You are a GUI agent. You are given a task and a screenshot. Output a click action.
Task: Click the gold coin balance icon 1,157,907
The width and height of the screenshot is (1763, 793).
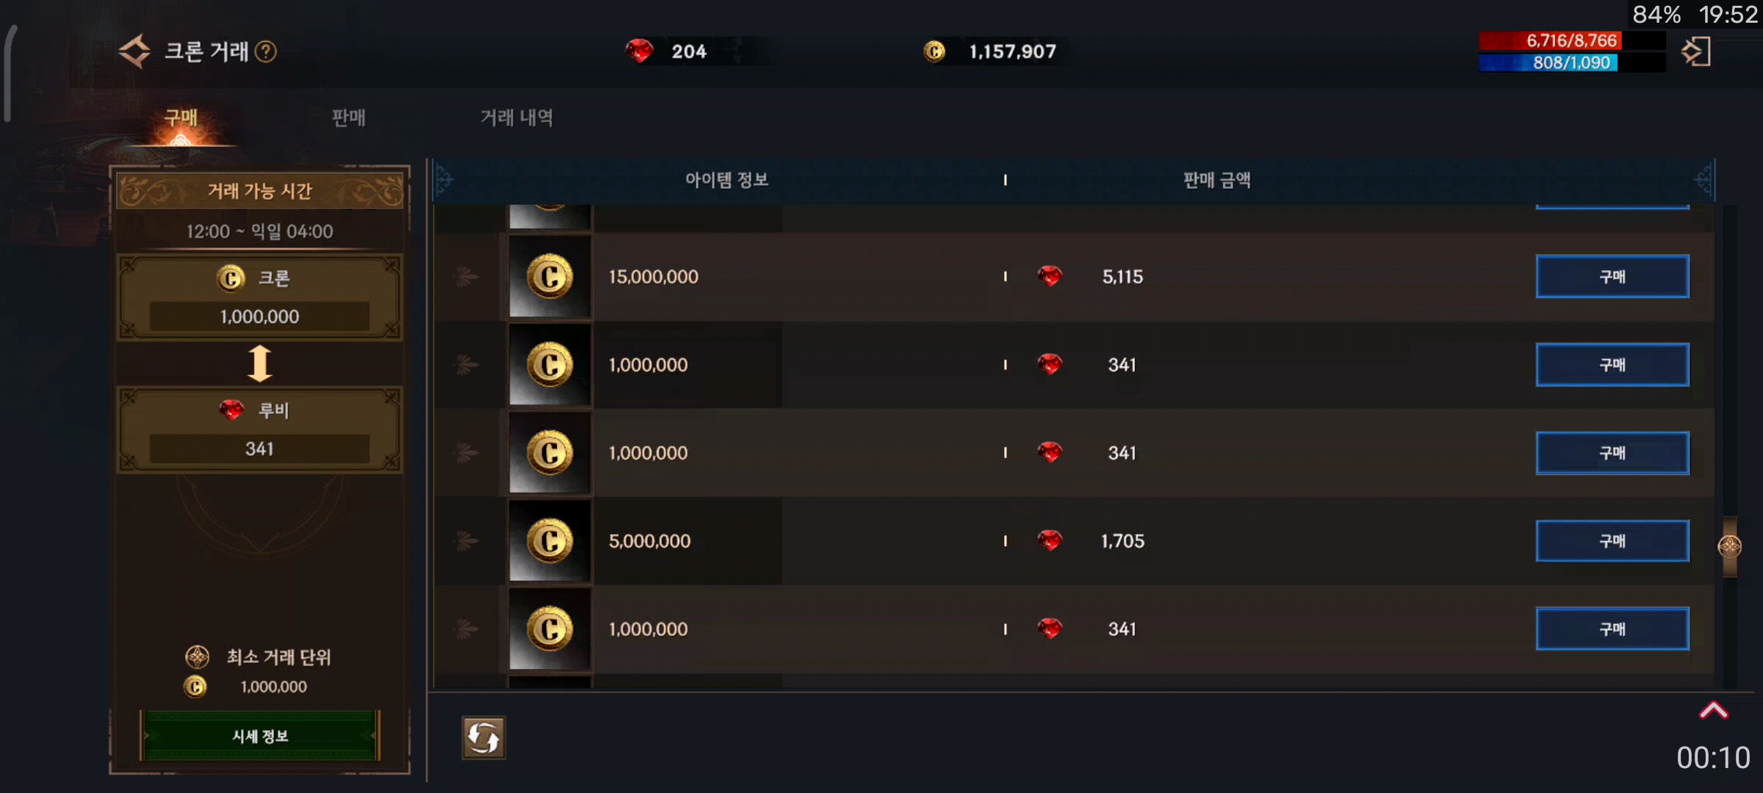(934, 51)
